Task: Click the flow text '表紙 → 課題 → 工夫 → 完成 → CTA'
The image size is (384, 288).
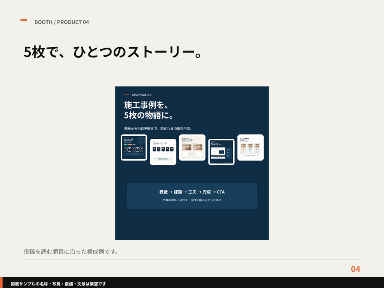Action: [192, 192]
